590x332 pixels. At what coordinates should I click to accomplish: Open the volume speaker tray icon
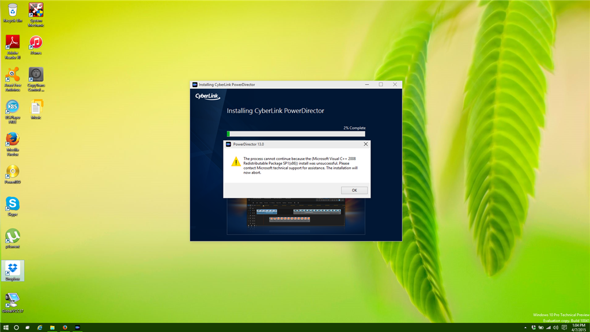[556, 327]
